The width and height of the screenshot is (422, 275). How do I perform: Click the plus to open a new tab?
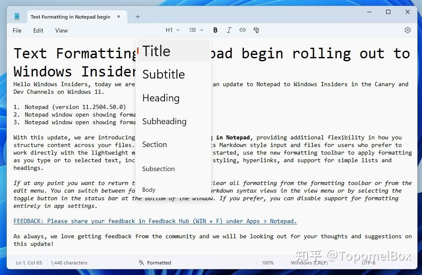[x=138, y=17]
